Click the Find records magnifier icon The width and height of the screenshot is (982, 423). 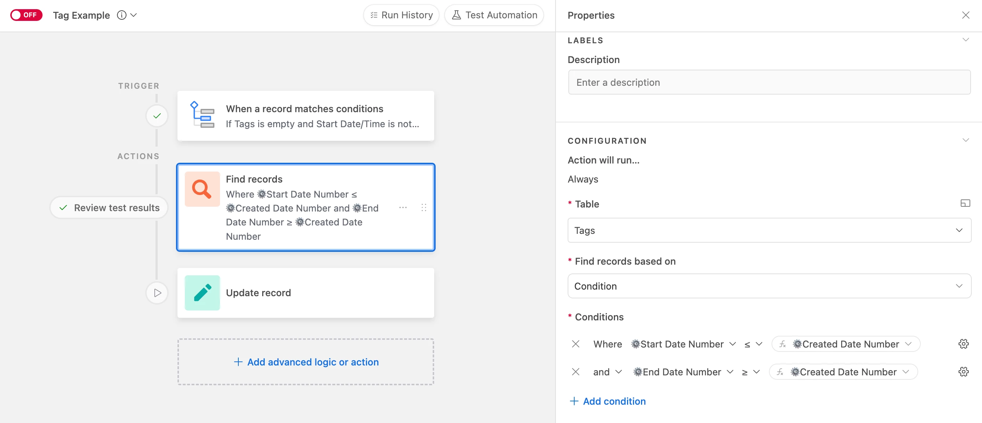click(202, 189)
